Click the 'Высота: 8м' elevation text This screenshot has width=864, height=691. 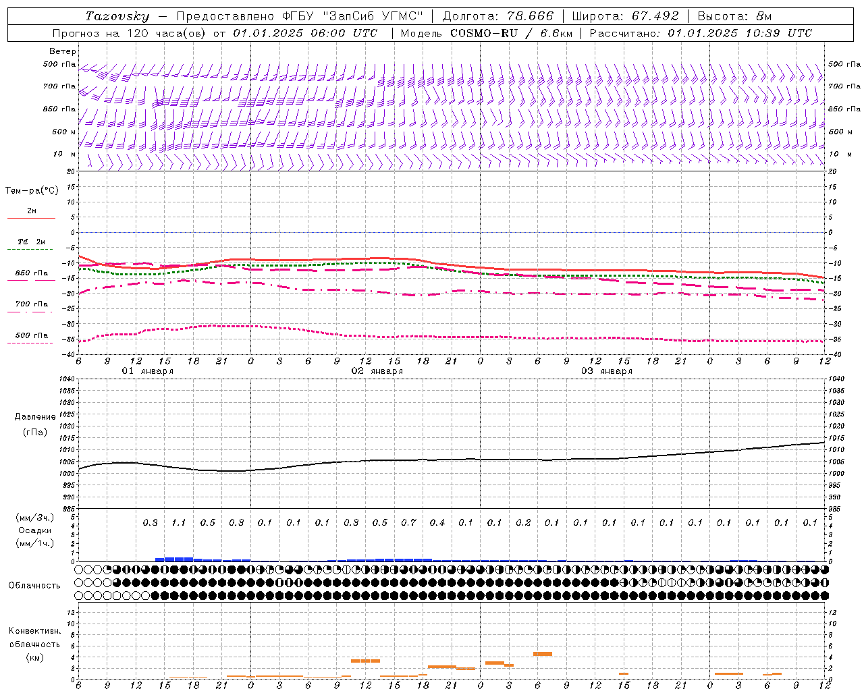tap(734, 16)
